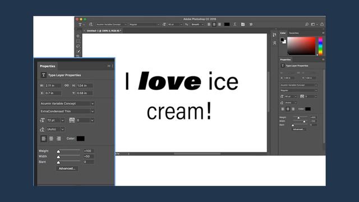This screenshot has height=202, width=359.
Task: Toggle the Character and Paragraph panels icon
Action: (x=243, y=24)
